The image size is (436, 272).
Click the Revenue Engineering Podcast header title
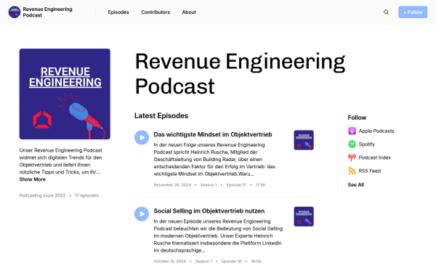coord(47,12)
